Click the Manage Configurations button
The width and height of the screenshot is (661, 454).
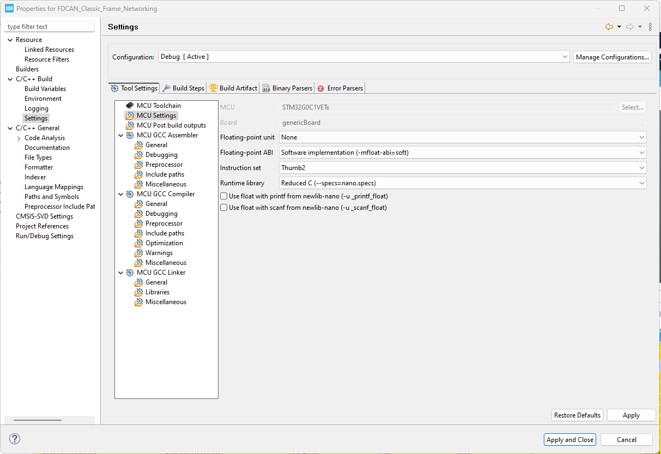tap(612, 57)
